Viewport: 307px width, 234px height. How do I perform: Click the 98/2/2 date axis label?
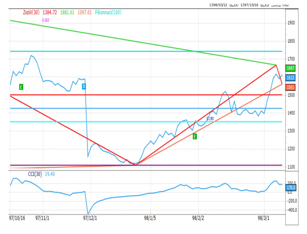198,218
